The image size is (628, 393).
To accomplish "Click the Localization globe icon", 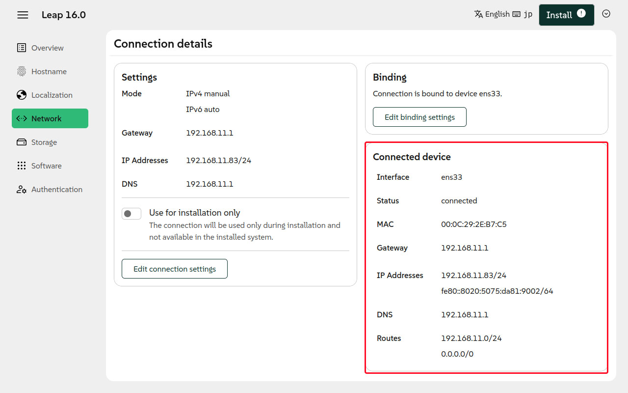I will [x=22, y=95].
